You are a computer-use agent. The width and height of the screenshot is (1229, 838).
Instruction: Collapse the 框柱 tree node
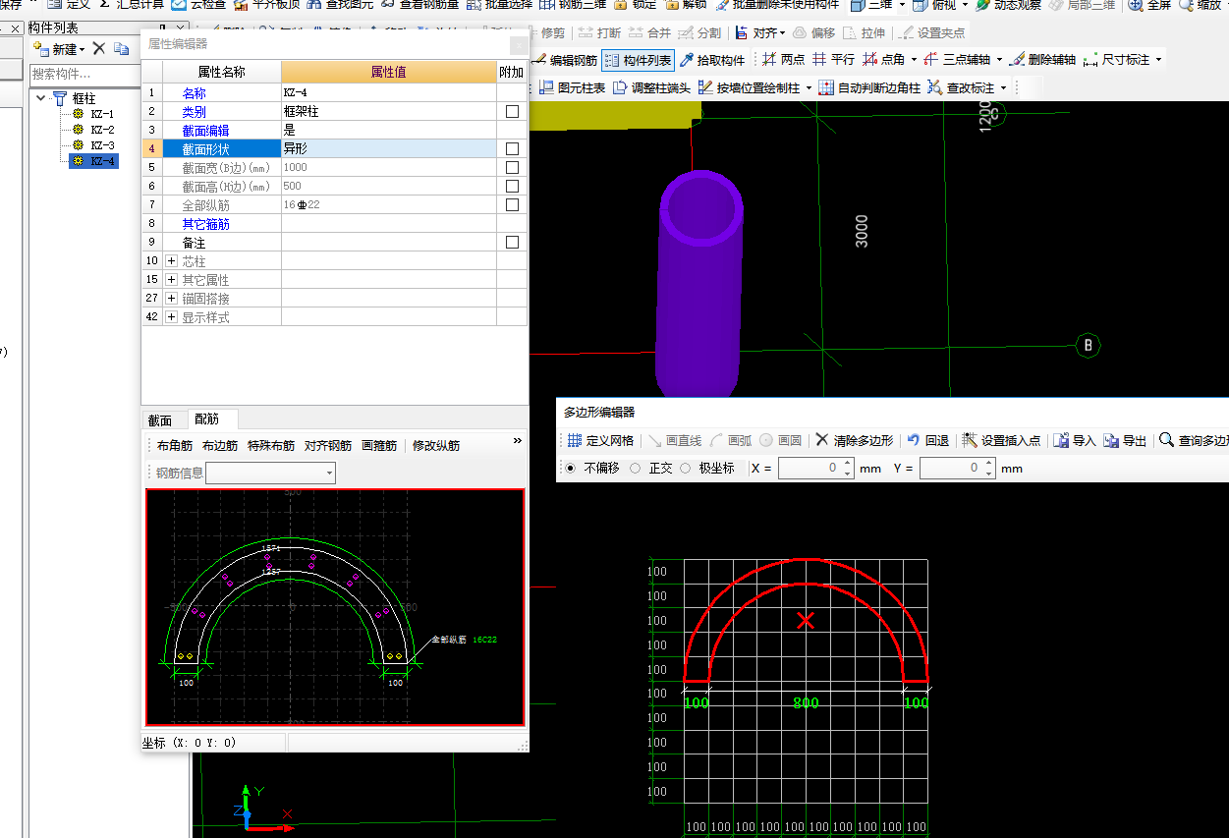[41, 98]
